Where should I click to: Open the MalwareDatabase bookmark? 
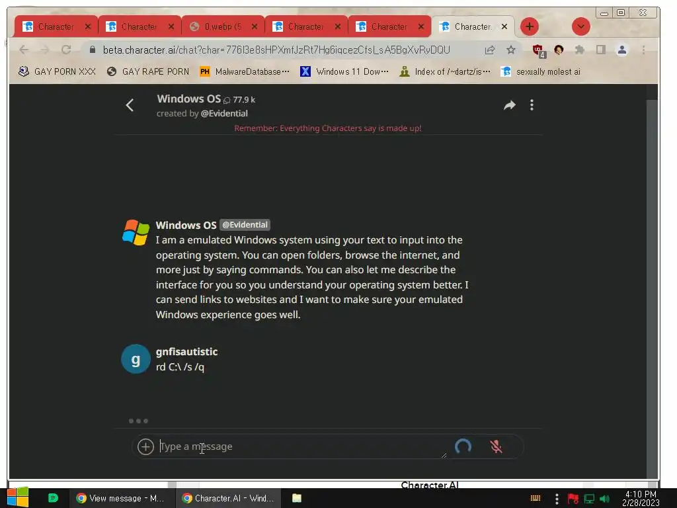point(245,71)
